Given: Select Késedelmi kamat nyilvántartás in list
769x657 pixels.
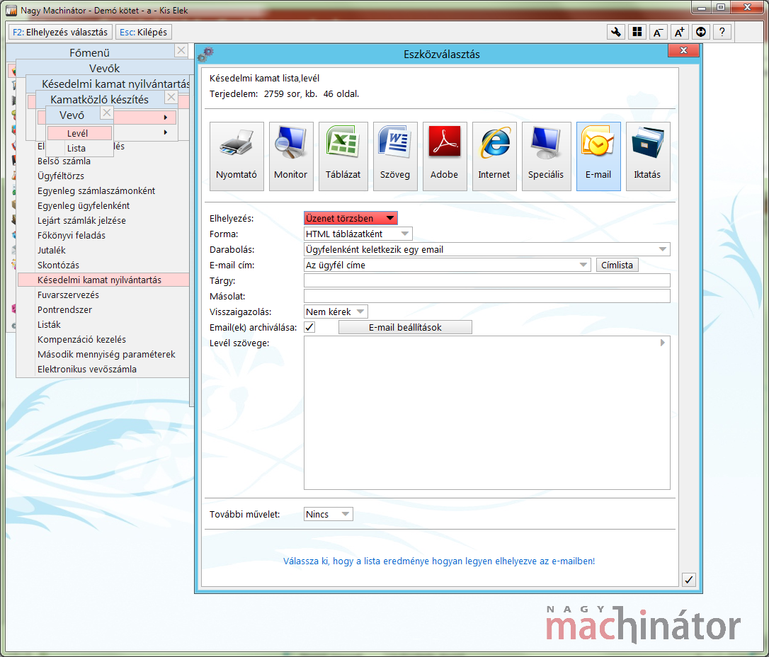Looking at the screenshot, I should point(103,280).
